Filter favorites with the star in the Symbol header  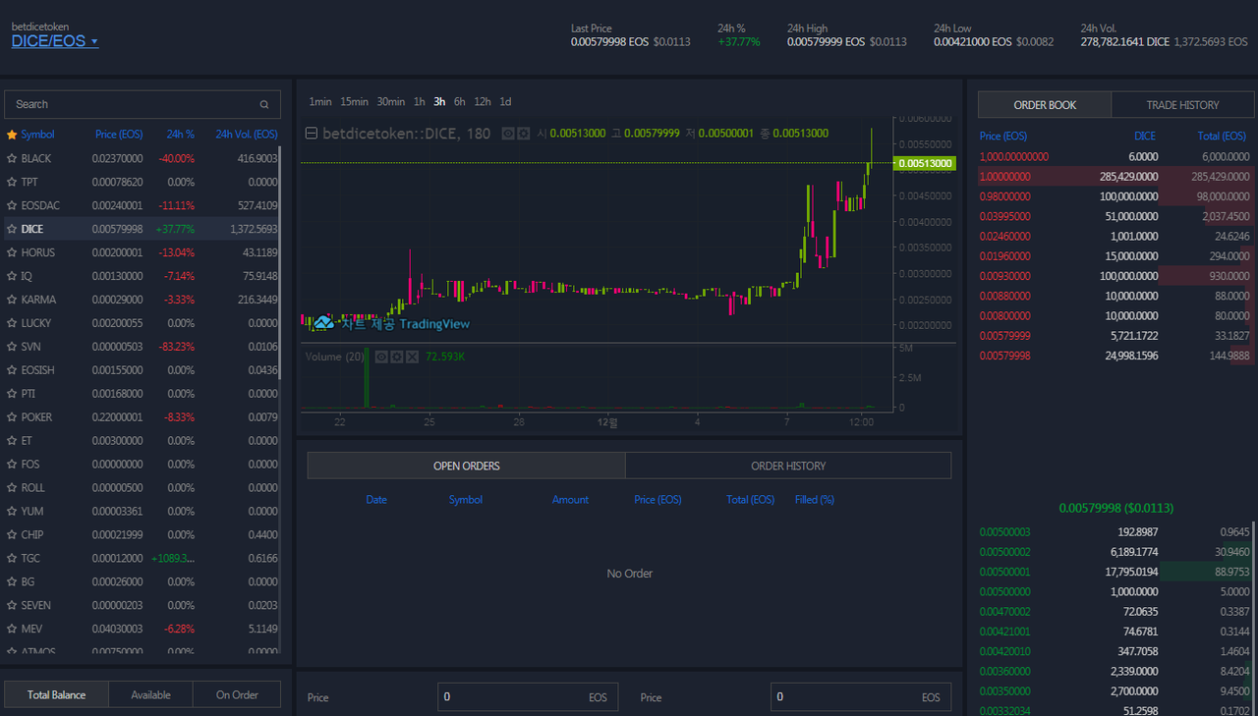[x=12, y=135]
